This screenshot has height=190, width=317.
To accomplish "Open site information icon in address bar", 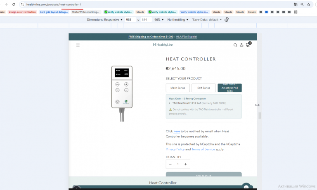I will pyautogui.click(x=22, y=5).
